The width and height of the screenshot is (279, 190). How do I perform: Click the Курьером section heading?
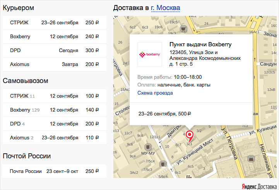(x=18, y=8)
